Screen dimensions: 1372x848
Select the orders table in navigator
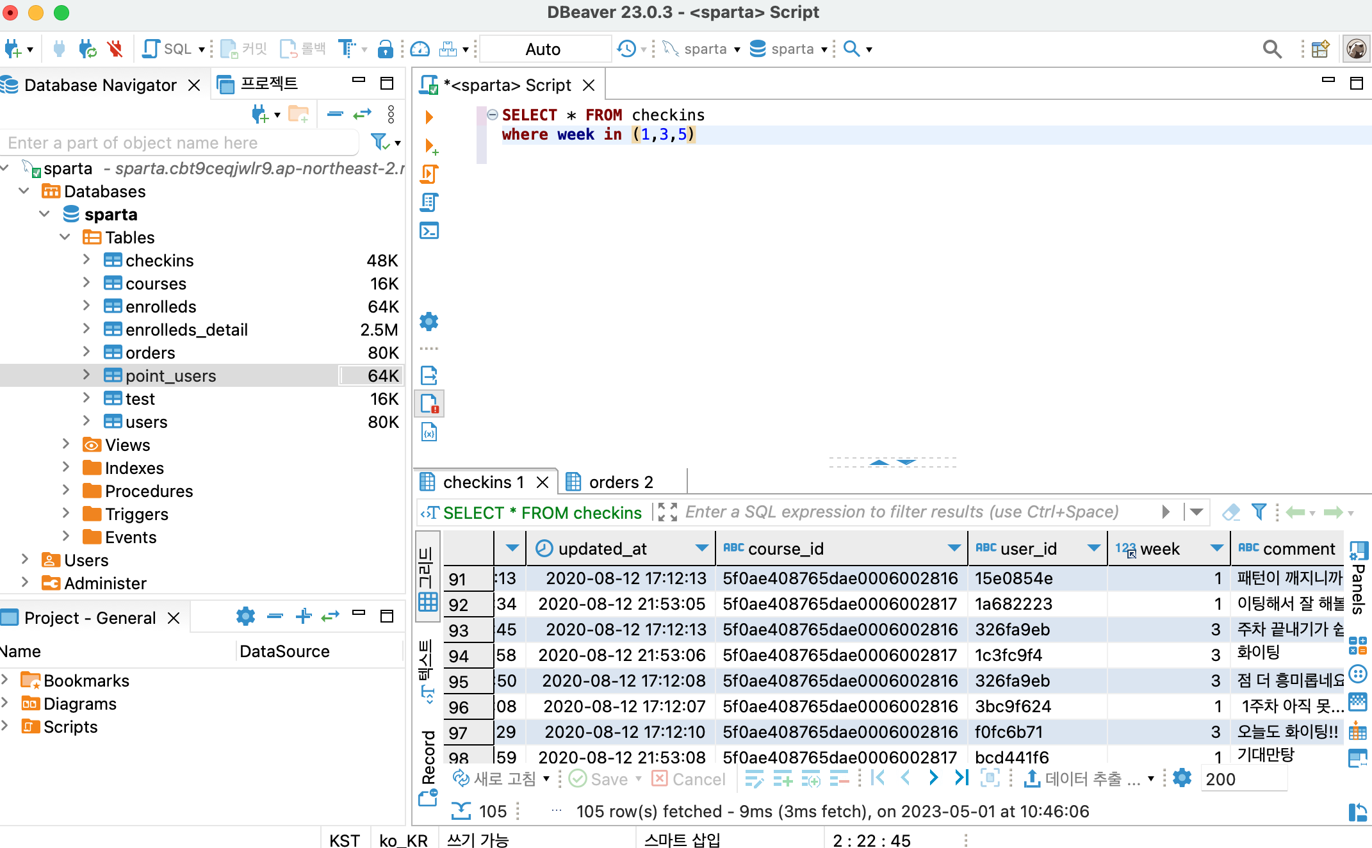click(x=150, y=352)
